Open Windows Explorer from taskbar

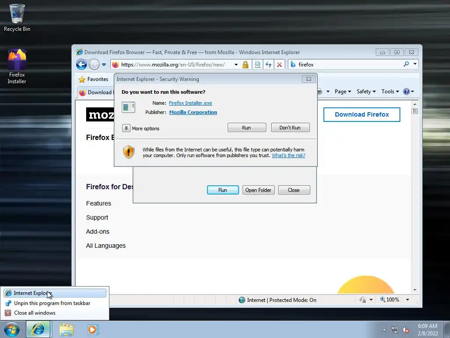coord(66,330)
